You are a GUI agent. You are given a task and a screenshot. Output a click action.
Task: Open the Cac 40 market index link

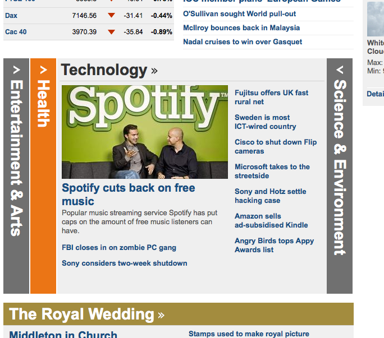pyautogui.click(x=16, y=32)
